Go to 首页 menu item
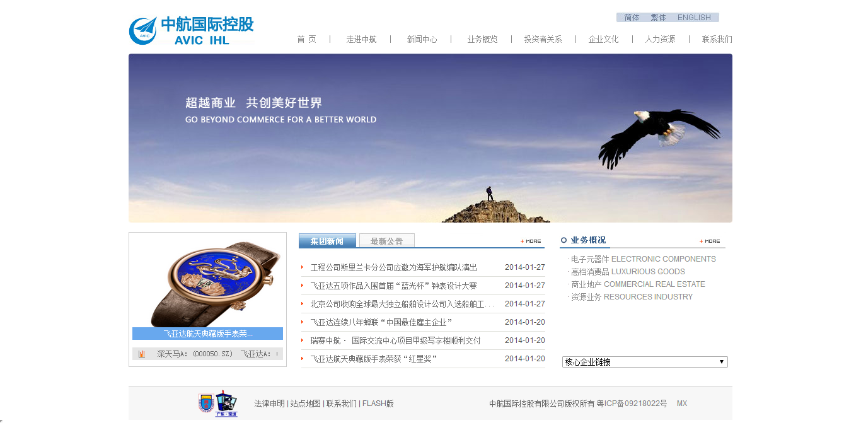 coord(307,39)
